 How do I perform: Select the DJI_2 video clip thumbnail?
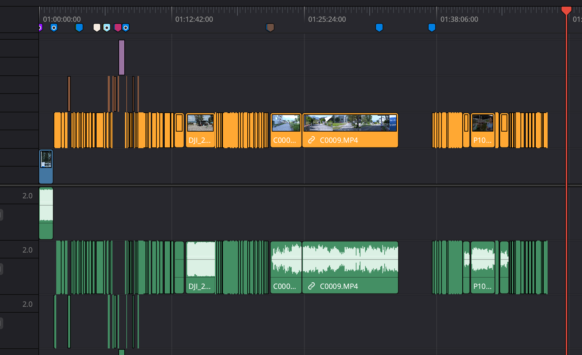coord(200,123)
